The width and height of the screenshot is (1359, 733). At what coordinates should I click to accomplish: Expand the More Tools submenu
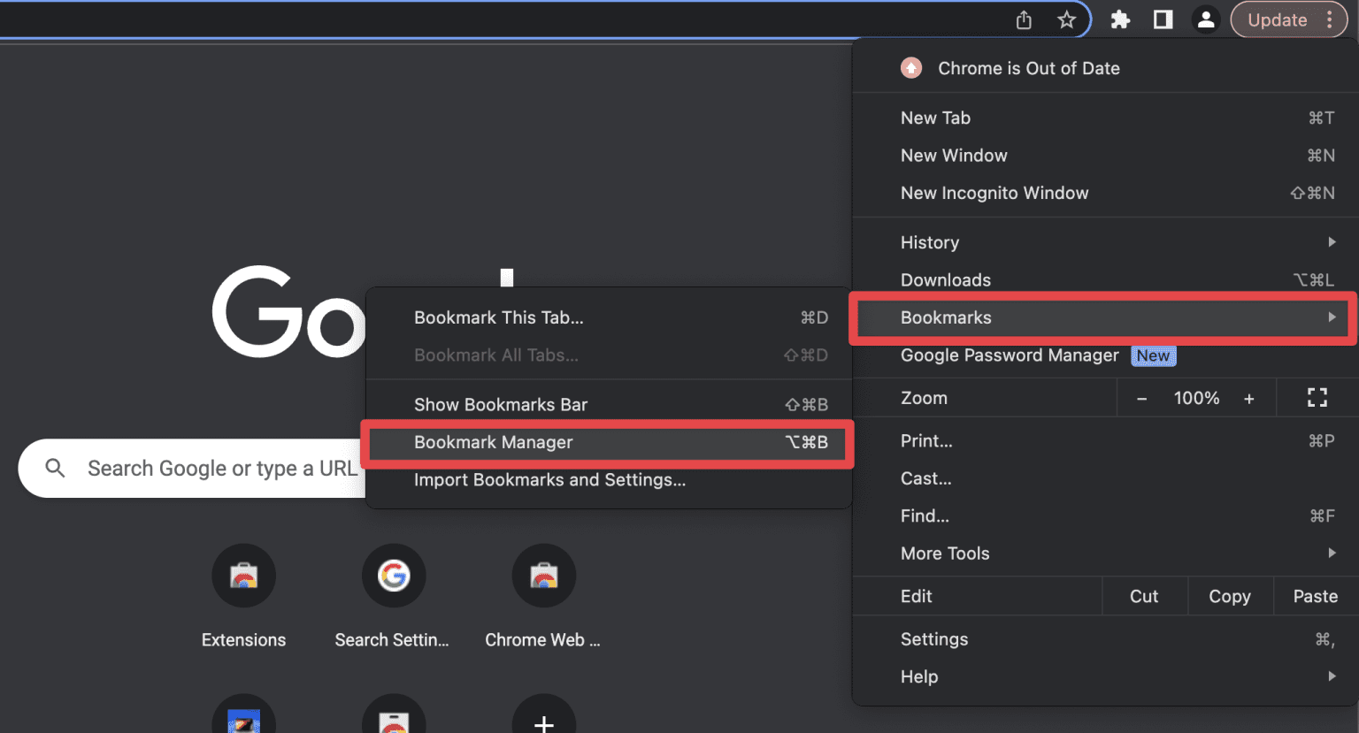point(945,554)
